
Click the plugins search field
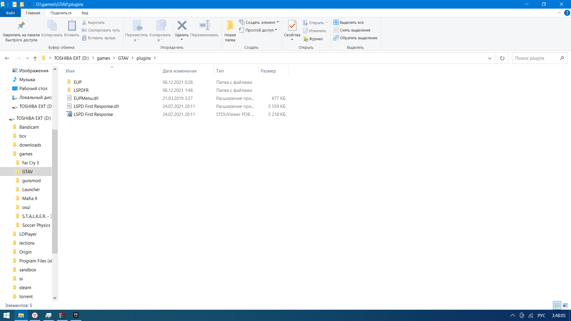coord(535,58)
